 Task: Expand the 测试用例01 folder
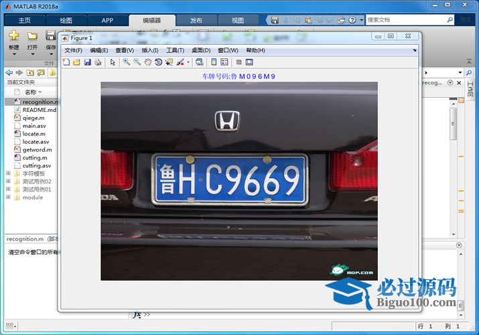click(8, 189)
